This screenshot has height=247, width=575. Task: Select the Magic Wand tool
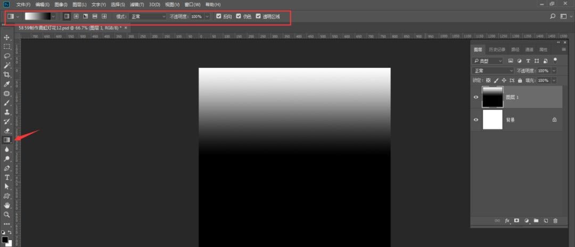[x=6, y=65]
